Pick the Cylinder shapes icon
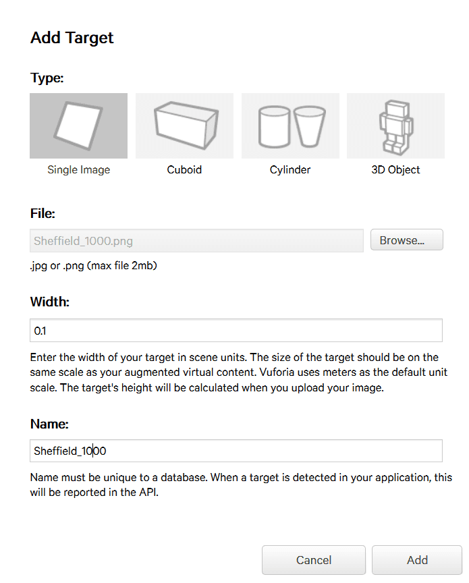The width and height of the screenshot is (469, 583). (x=290, y=126)
